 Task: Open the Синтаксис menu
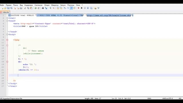39,5
